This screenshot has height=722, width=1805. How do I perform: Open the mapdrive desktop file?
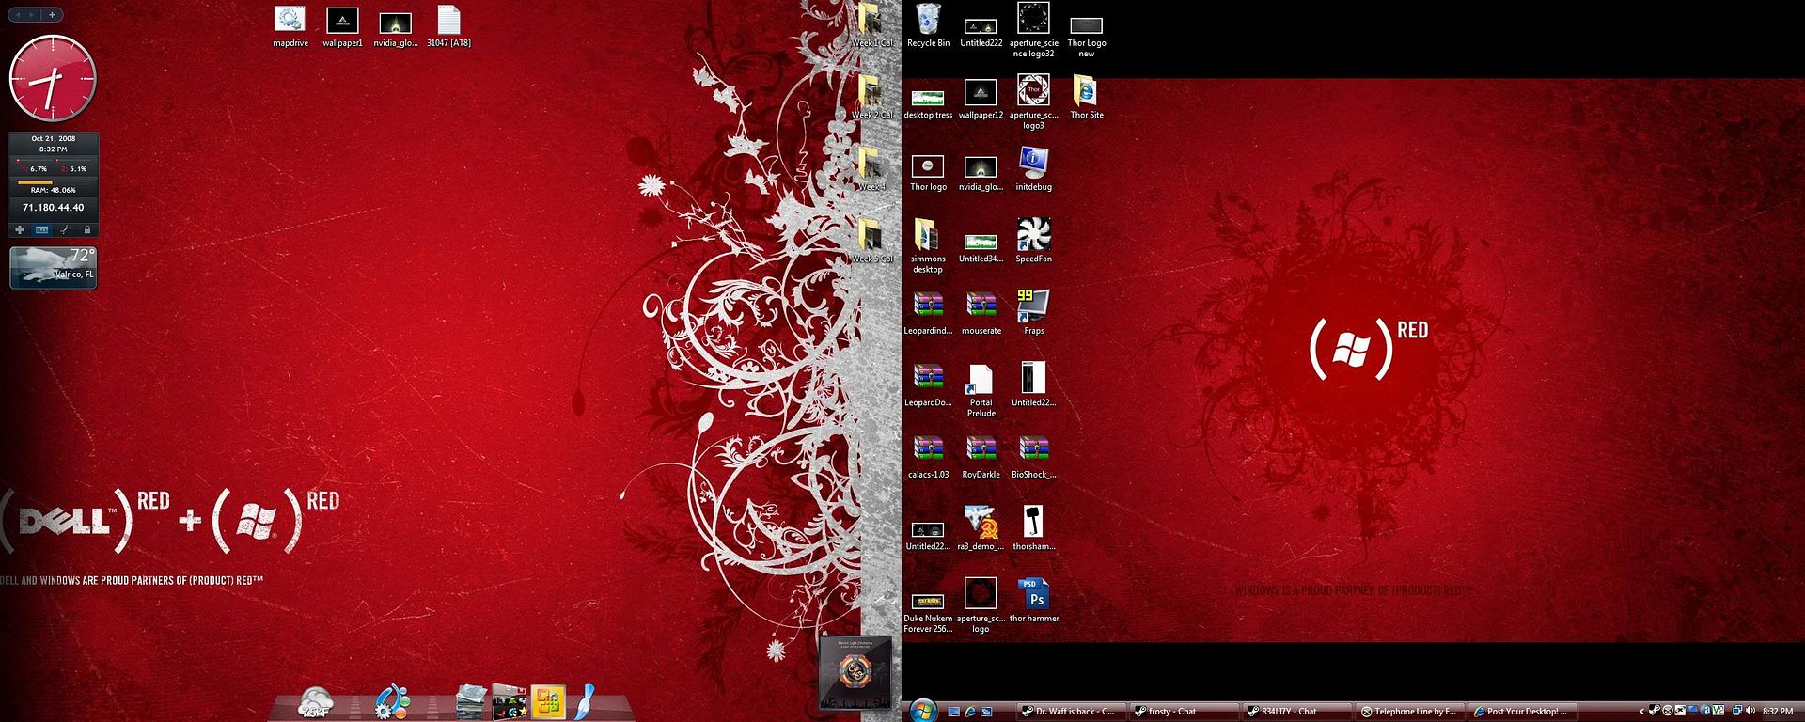(290, 25)
